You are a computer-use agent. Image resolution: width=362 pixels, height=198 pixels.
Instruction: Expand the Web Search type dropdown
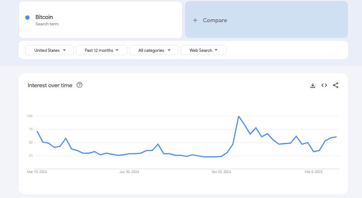click(x=203, y=50)
